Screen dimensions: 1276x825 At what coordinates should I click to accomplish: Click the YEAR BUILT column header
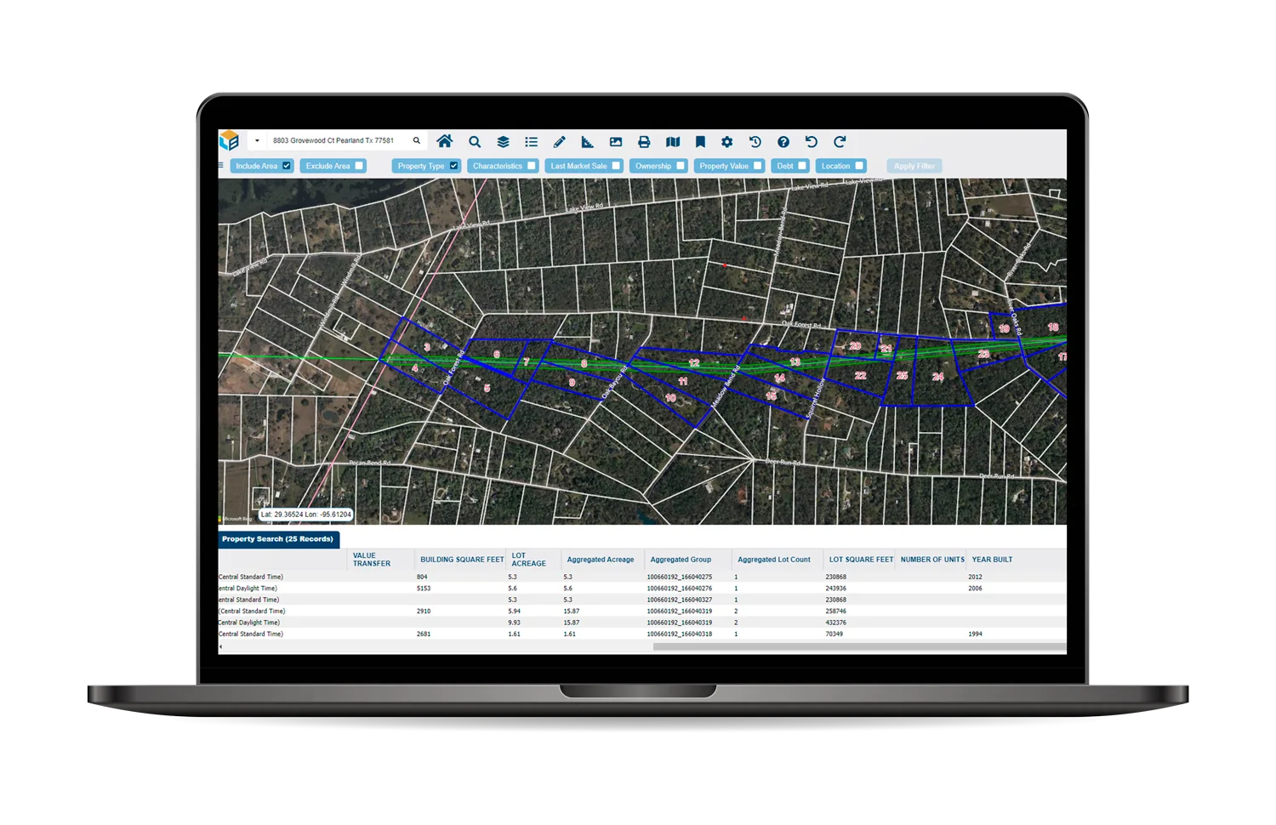992,560
